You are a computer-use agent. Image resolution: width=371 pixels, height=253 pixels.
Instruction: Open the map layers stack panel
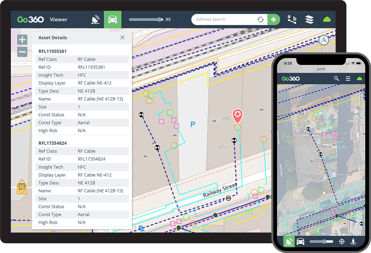click(309, 20)
